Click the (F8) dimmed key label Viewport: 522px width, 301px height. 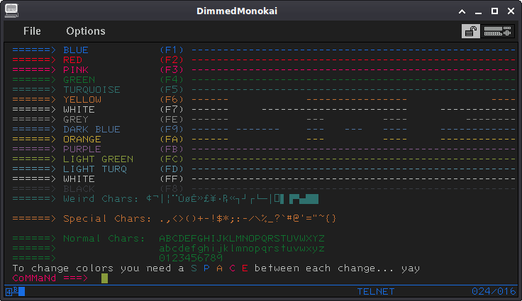(172, 189)
